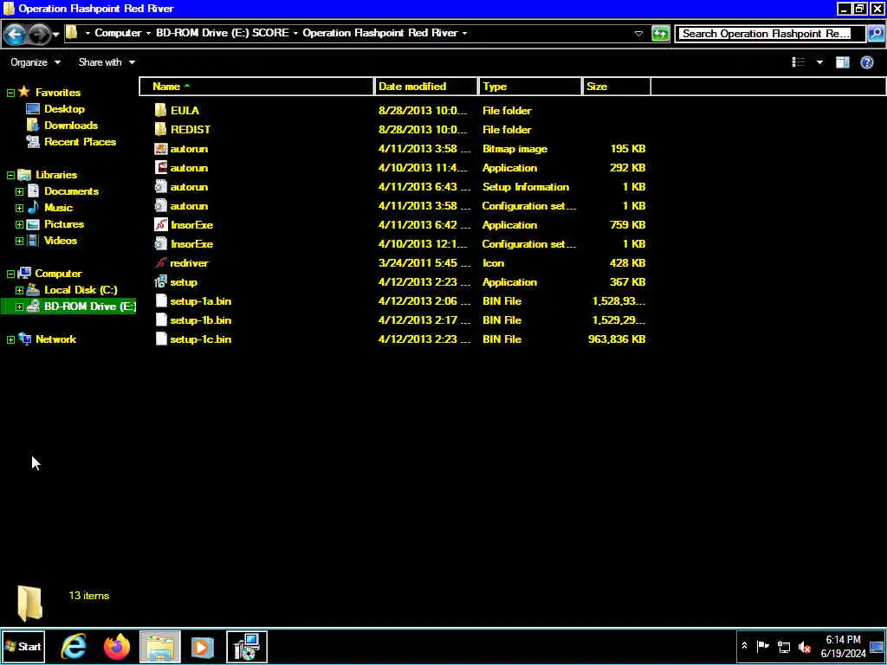Screen dimensions: 887x665
Task: Open dropdown after Operation Flashpoint Red River breadcrumb
Action: pyautogui.click(x=464, y=34)
